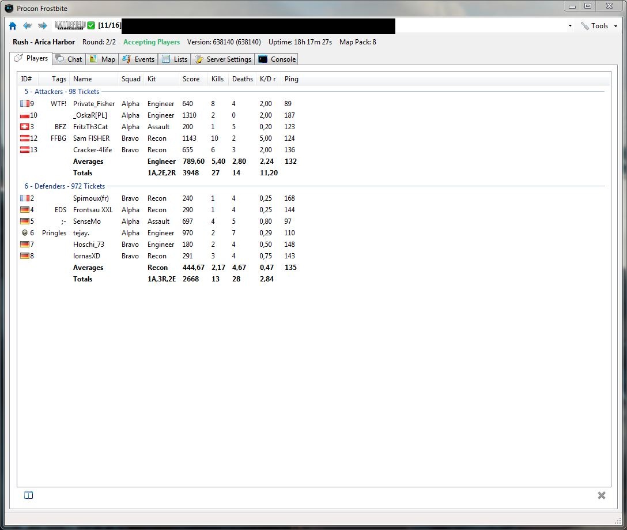Image resolution: width=627 pixels, height=530 pixels.
Task: Click the Rush - Arica Harbor label
Action: point(44,42)
